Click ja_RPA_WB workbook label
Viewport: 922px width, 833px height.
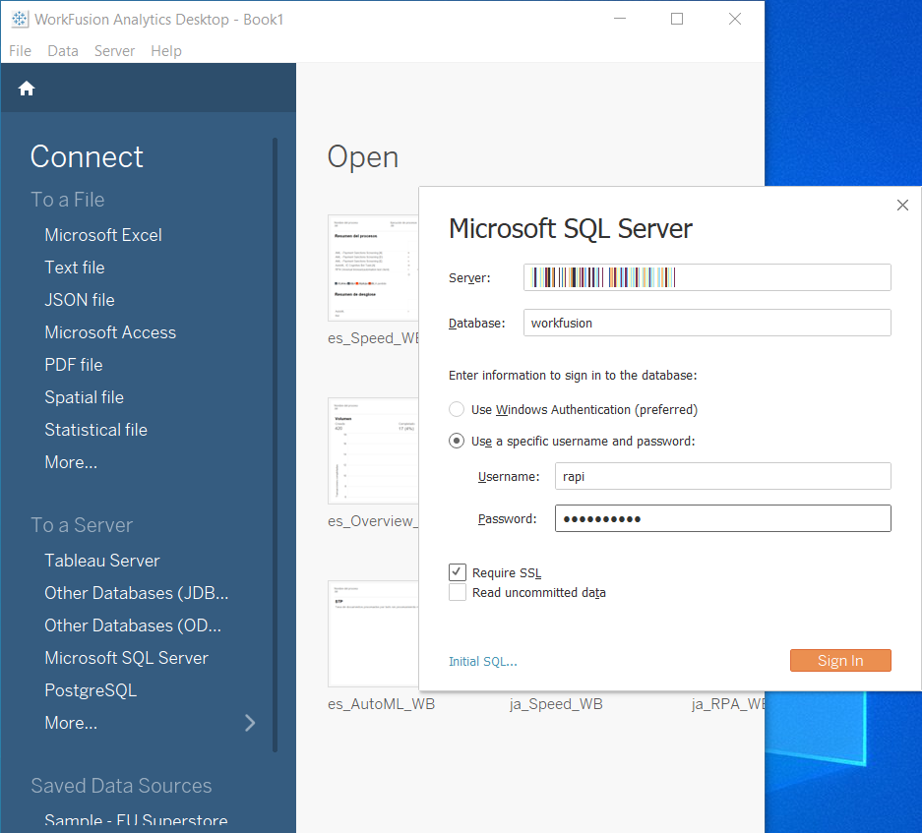pos(728,703)
